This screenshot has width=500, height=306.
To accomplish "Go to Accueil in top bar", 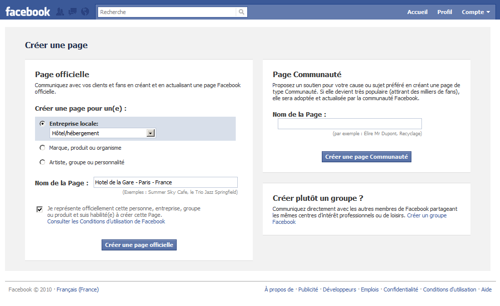I will click(x=417, y=12).
